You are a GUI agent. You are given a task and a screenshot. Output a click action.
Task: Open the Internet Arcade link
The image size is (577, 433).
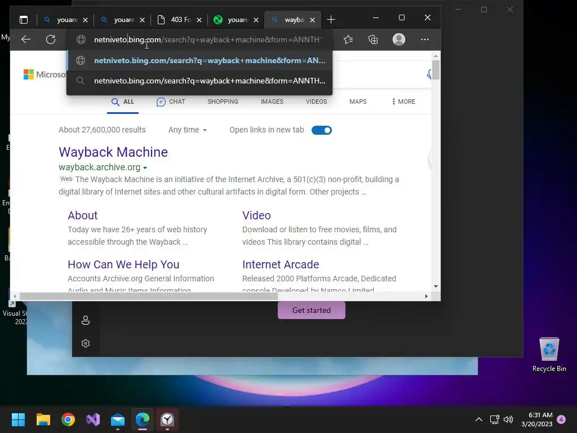pos(281,264)
